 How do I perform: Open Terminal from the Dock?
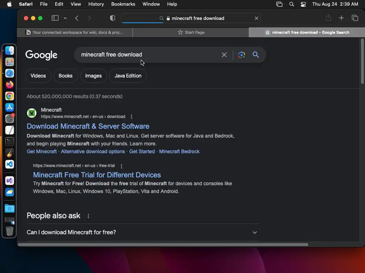pos(10,141)
